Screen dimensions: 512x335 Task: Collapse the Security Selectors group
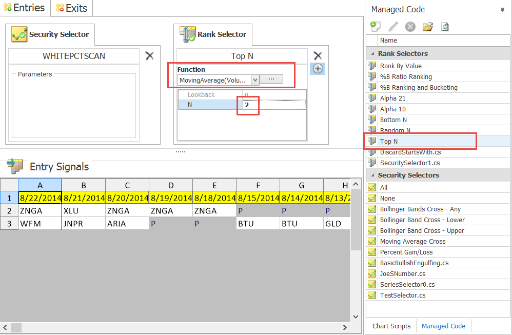(x=372, y=175)
